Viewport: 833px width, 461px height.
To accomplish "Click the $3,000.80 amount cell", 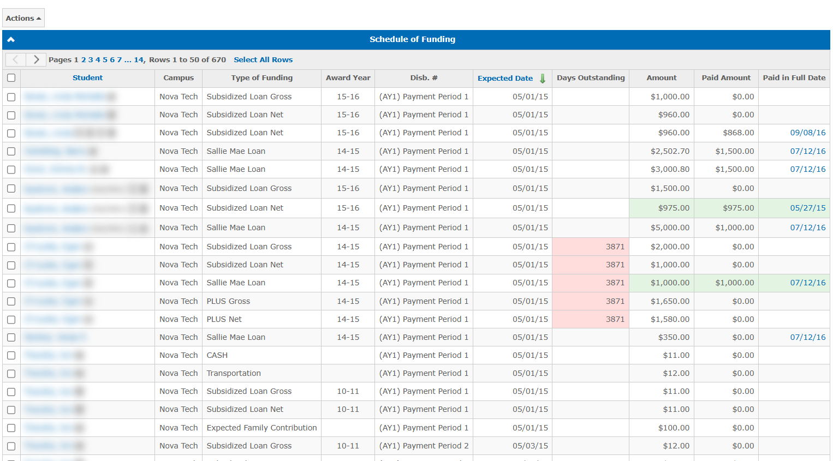I will 662,169.
